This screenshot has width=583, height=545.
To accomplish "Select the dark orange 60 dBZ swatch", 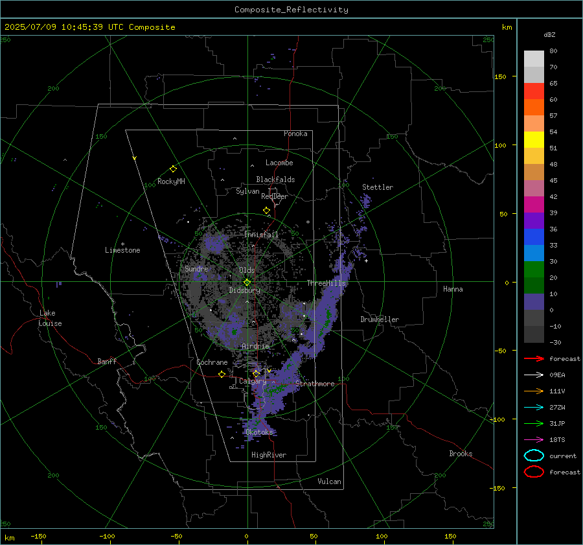I will [534, 107].
